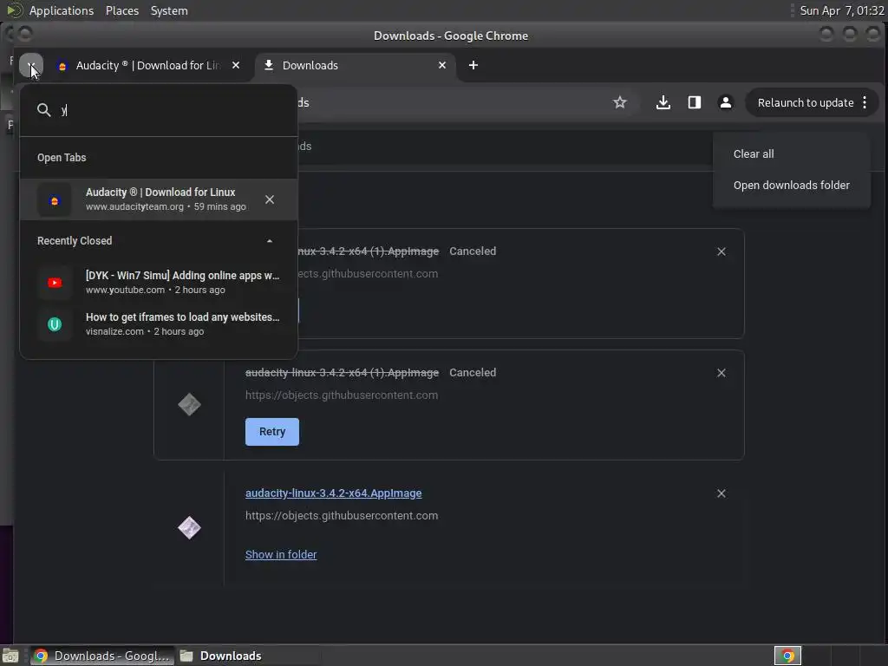Click the YouTube favicon in Recently Closed
This screenshot has width=888, height=666.
[55, 283]
